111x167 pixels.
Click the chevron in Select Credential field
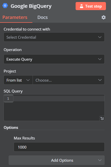[x=100, y=37]
